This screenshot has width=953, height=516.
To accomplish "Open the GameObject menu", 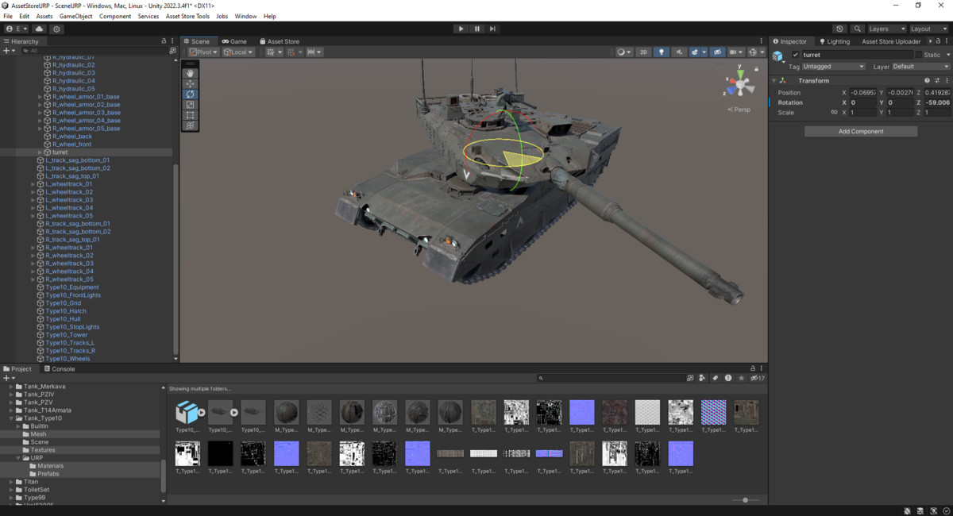I will [x=75, y=15].
